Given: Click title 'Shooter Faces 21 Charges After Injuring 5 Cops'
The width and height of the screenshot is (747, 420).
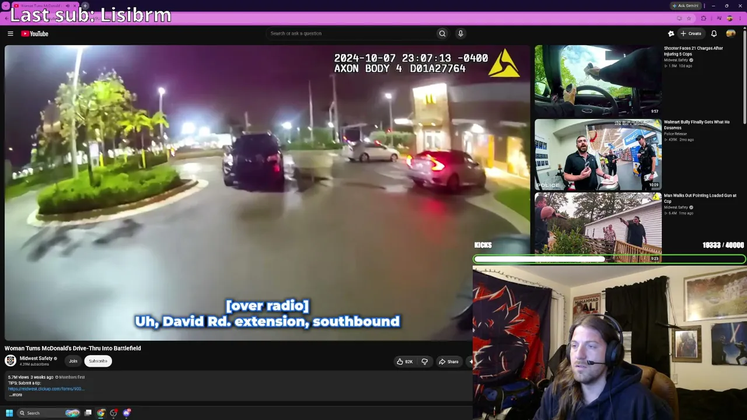Looking at the screenshot, I should coord(693,51).
